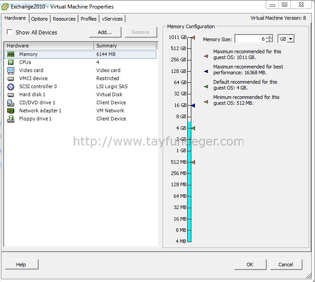The width and height of the screenshot is (315, 282).
Task: Click the Floppy drive 1 icon
Action: click(x=11, y=119)
